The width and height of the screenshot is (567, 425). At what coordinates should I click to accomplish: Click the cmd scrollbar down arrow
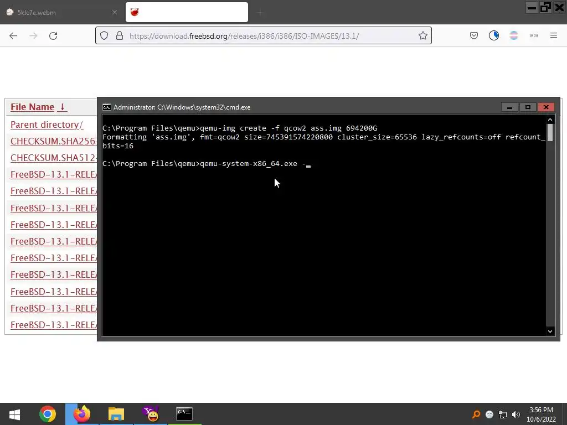(x=550, y=331)
